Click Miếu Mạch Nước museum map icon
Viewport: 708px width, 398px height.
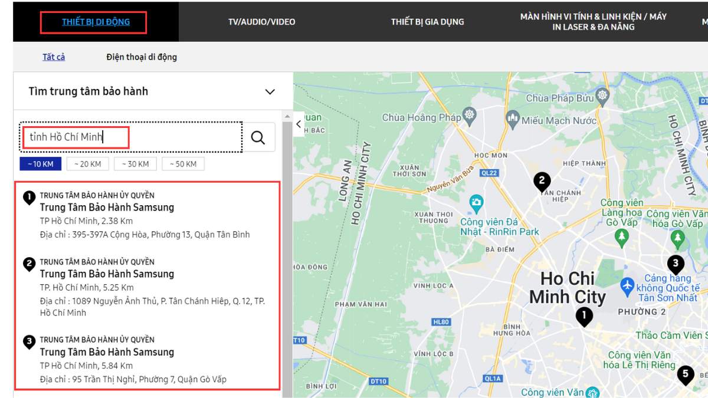[512, 120]
